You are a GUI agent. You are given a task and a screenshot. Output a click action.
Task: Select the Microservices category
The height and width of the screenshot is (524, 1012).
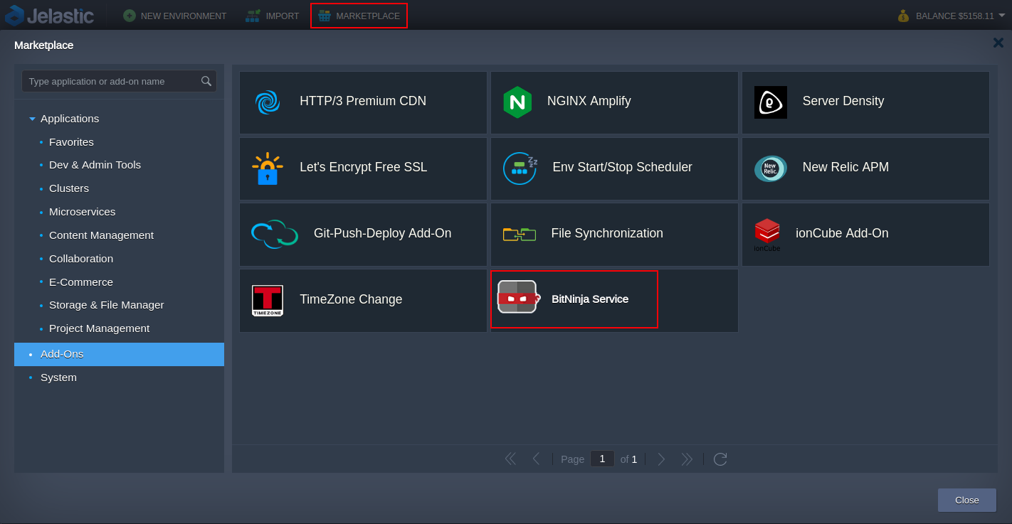tap(82, 212)
